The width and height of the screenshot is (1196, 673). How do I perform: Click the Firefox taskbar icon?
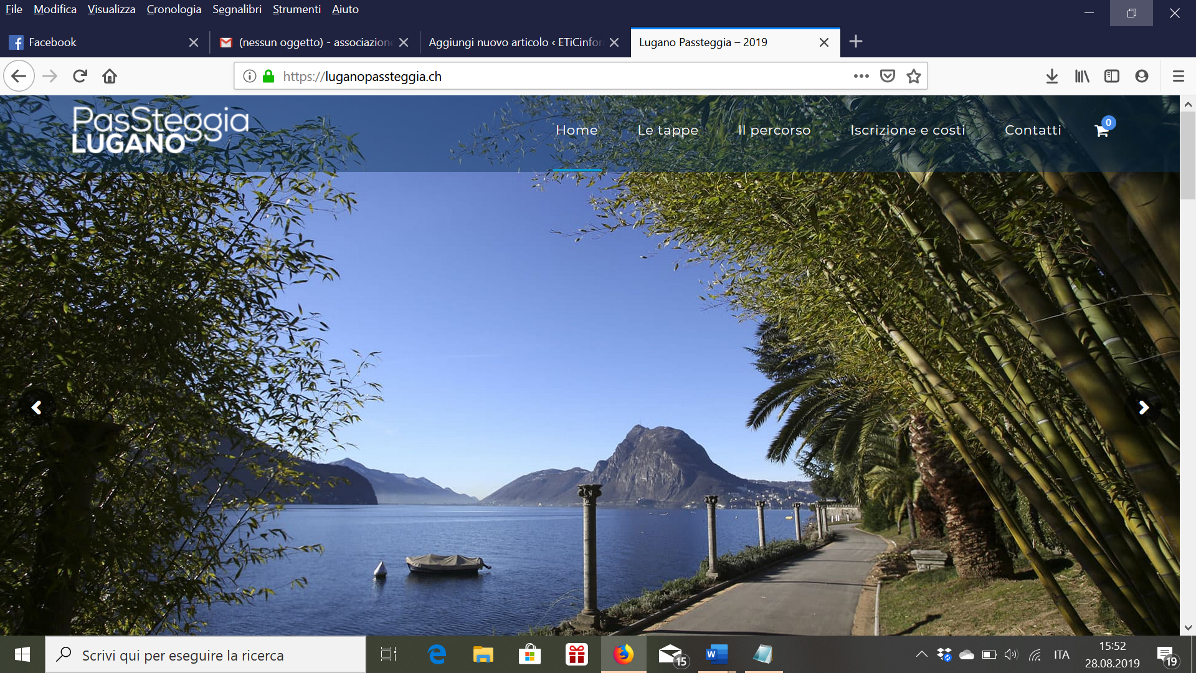click(624, 654)
